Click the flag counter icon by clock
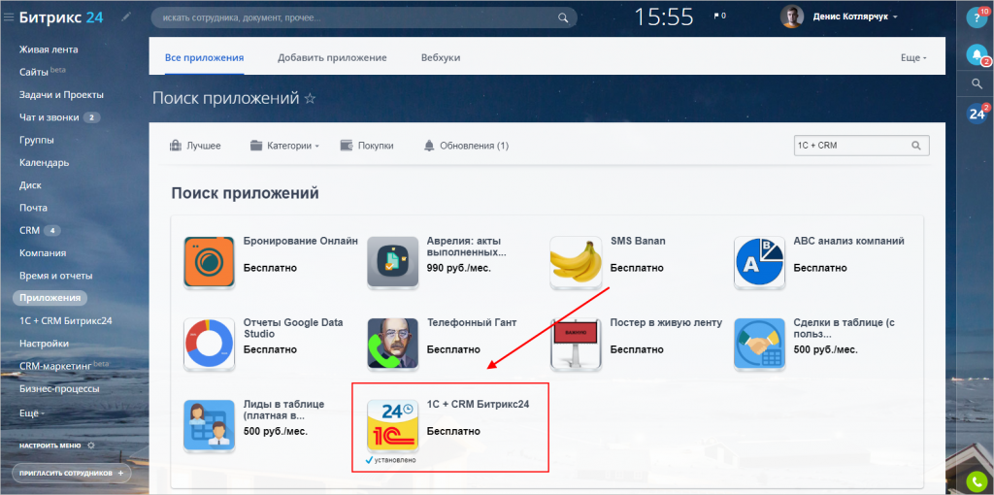 pyautogui.click(x=719, y=16)
